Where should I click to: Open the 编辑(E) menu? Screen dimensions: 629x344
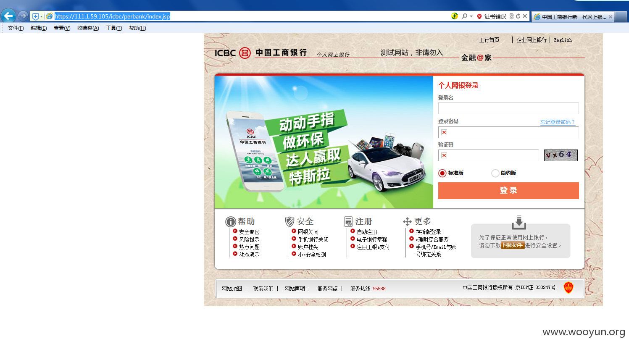(39, 28)
